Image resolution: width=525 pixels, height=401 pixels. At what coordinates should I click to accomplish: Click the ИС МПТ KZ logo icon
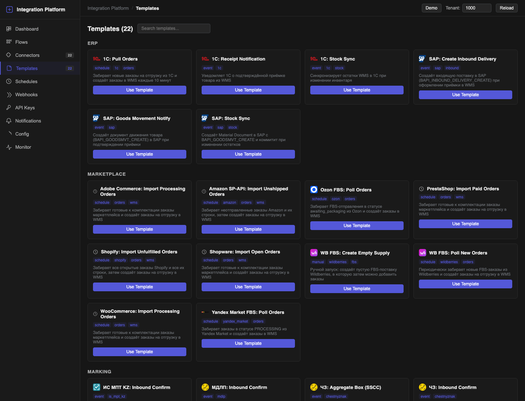click(97, 387)
